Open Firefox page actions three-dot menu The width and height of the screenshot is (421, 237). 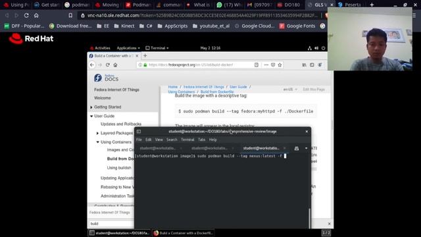tap(266, 65)
